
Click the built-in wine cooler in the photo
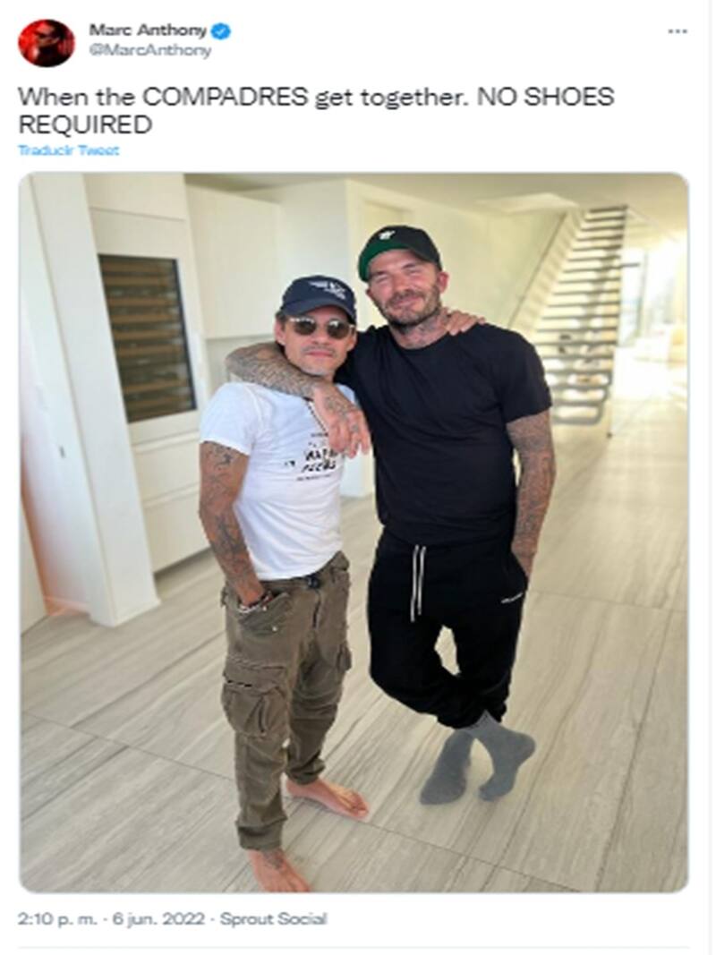coord(147,338)
